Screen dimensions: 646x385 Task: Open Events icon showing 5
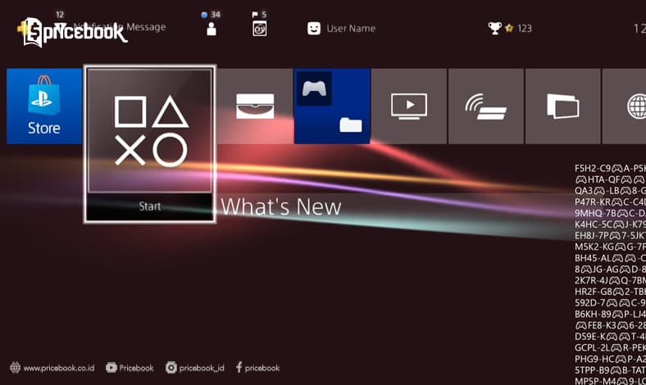[259, 24]
